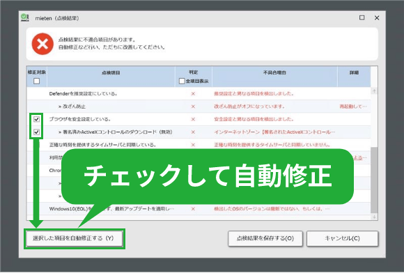Click 点検結果を保存する(O) button
This screenshot has height=273, width=404.
tap(265, 238)
